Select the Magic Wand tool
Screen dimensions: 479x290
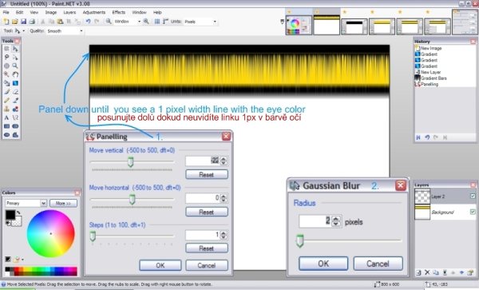(x=6, y=74)
